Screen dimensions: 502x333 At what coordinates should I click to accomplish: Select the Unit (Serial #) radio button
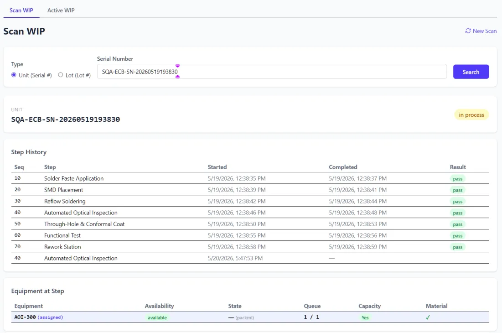coord(14,75)
